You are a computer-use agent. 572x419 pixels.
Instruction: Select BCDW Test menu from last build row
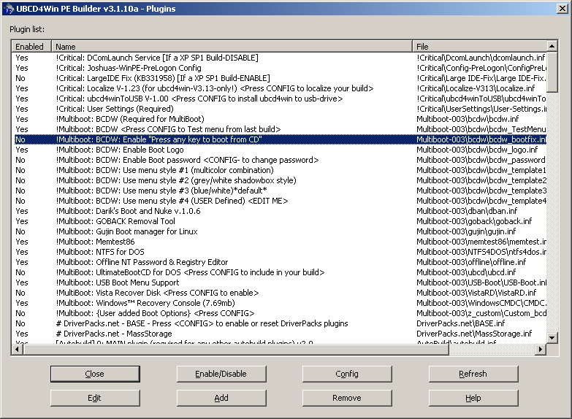281,129
